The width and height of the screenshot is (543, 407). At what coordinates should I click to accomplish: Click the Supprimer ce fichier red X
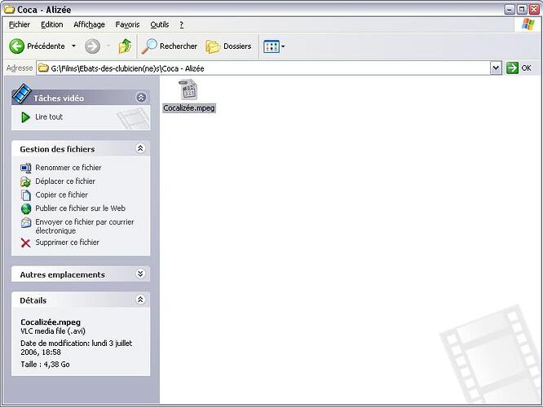[26, 243]
